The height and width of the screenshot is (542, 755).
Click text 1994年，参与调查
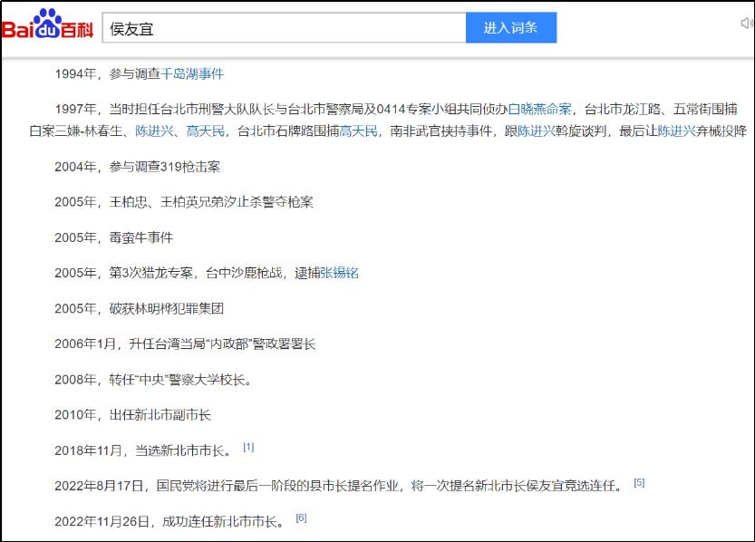click(107, 73)
